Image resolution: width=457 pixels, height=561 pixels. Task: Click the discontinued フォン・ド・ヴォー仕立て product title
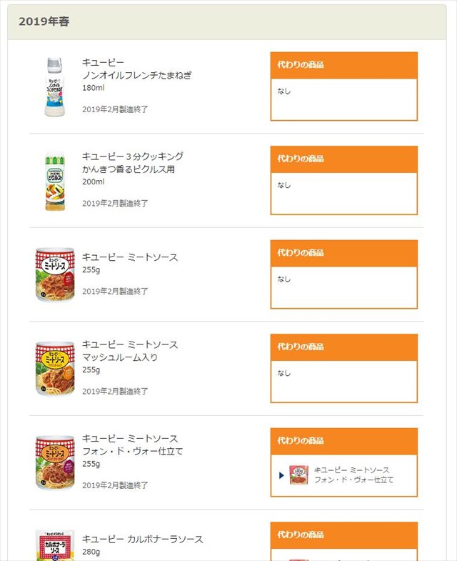133,451
